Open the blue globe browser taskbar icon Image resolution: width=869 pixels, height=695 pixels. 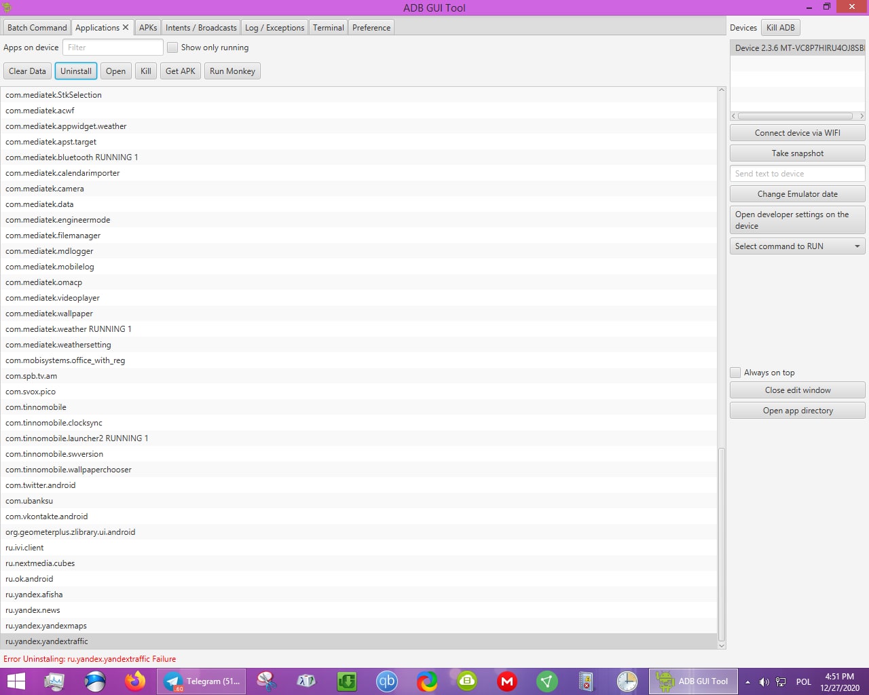click(95, 681)
